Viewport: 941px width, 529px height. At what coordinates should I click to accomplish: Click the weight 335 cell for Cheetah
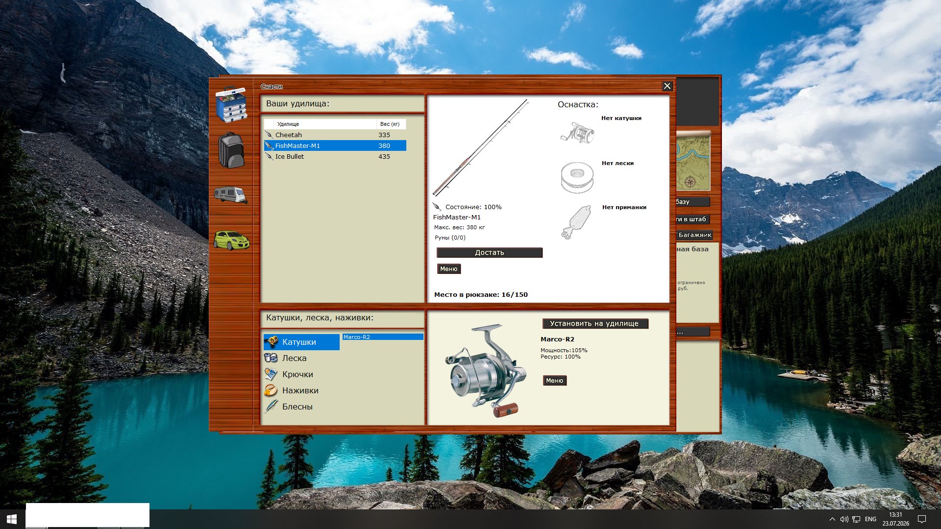point(384,135)
